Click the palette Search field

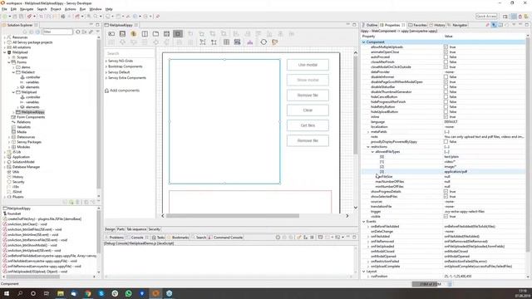129,53
